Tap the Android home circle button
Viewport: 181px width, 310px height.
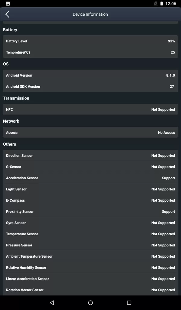[91, 303]
